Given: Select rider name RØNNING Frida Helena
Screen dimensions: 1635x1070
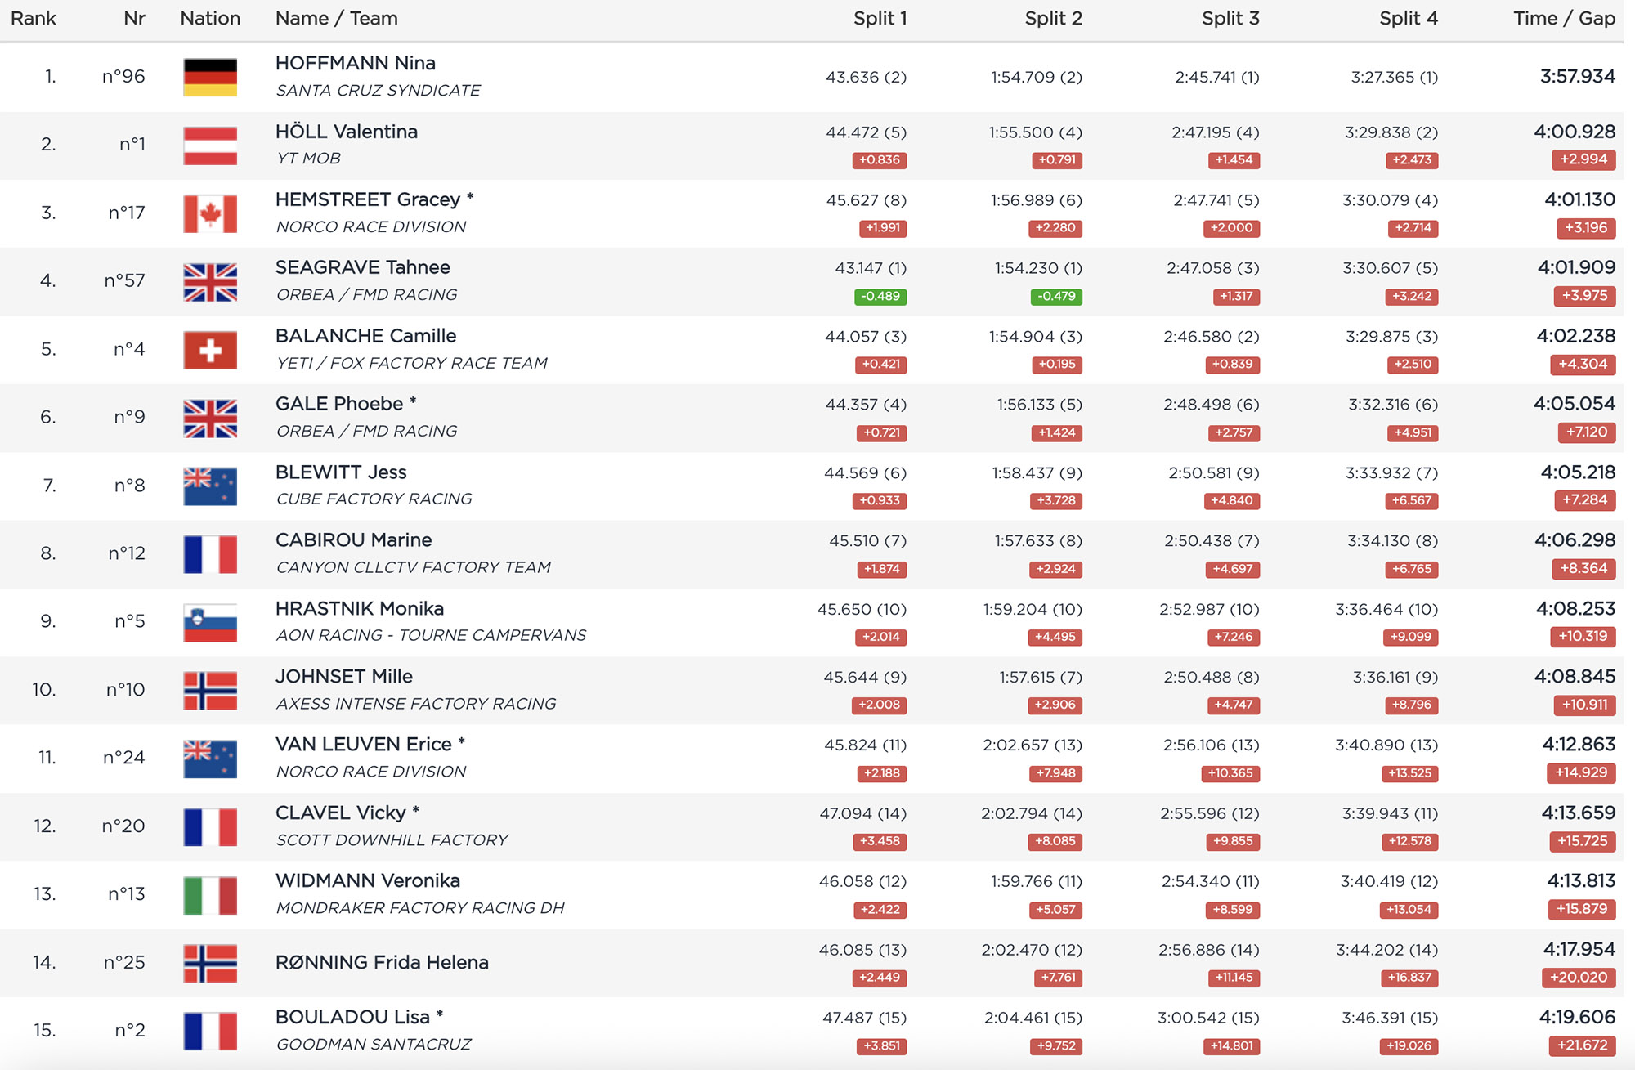Looking at the screenshot, I should pos(382,963).
